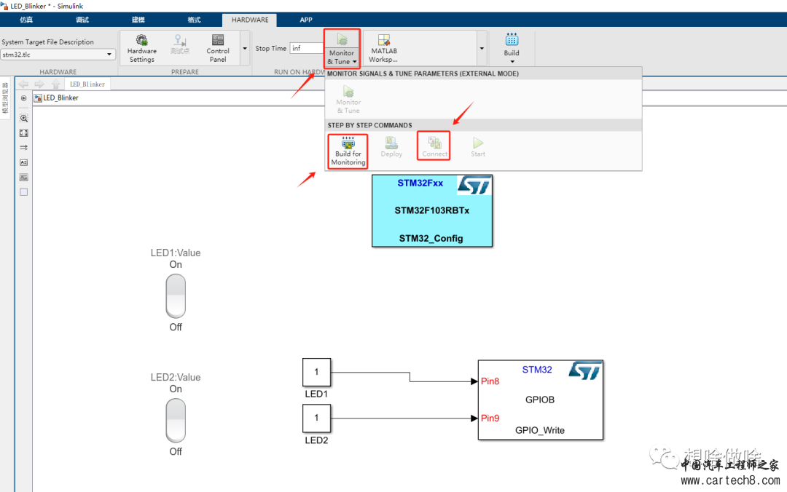The image size is (787, 492).
Task: Switch to the APP tab
Action: click(x=306, y=20)
